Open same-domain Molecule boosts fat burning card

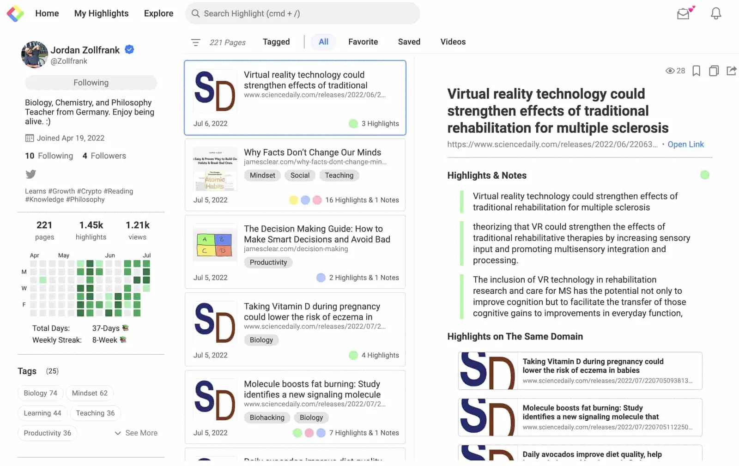click(580, 418)
